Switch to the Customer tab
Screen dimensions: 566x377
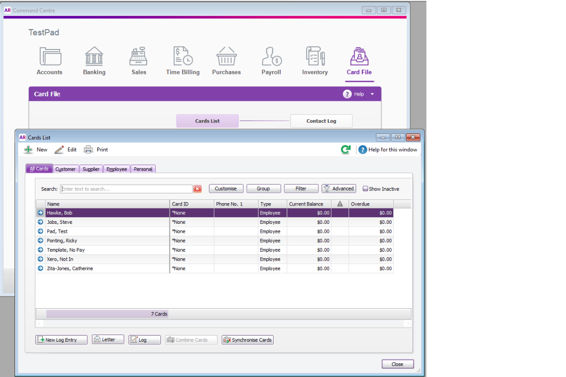coord(65,169)
